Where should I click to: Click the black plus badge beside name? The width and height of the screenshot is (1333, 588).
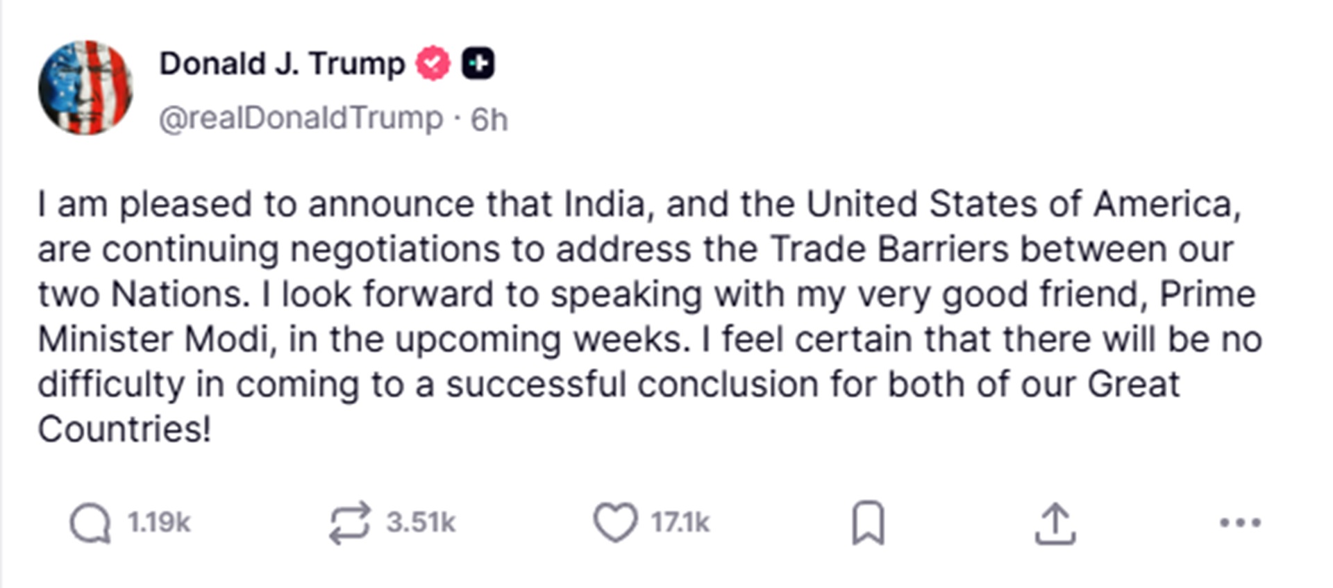click(478, 64)
